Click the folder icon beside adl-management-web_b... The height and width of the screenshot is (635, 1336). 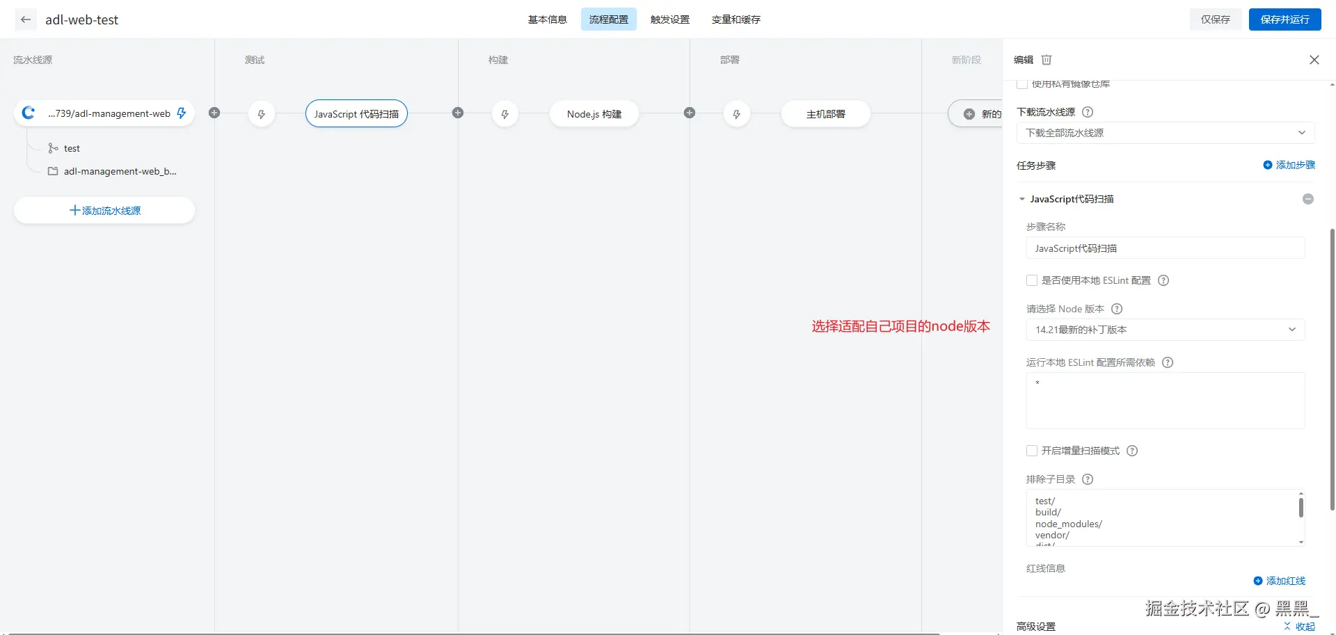pos(53,171)
